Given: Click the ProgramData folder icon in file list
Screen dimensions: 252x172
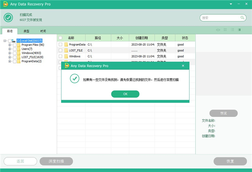Looking at the screenshot, I should (x=66, y=44).
